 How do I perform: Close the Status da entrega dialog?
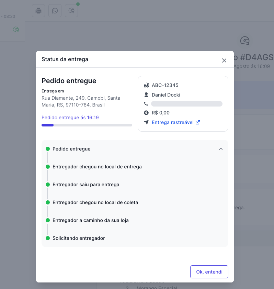coord(224,60)
